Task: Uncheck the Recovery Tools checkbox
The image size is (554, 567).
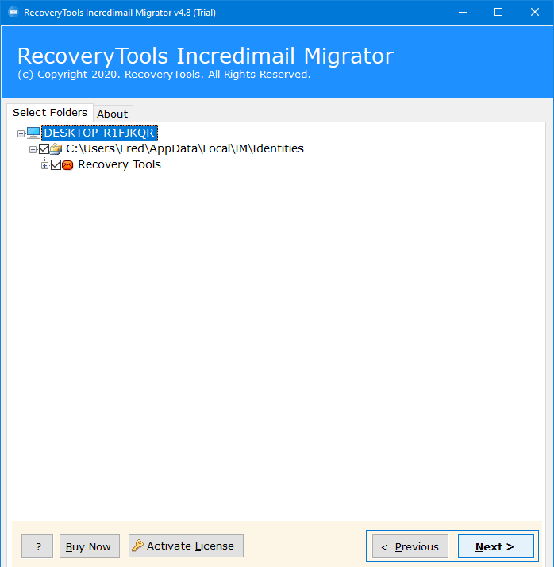Action: 56,165
